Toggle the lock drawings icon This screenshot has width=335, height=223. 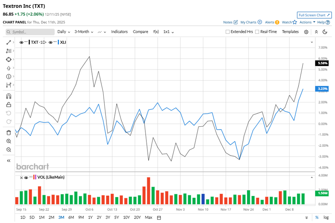[x=9, y=104]
